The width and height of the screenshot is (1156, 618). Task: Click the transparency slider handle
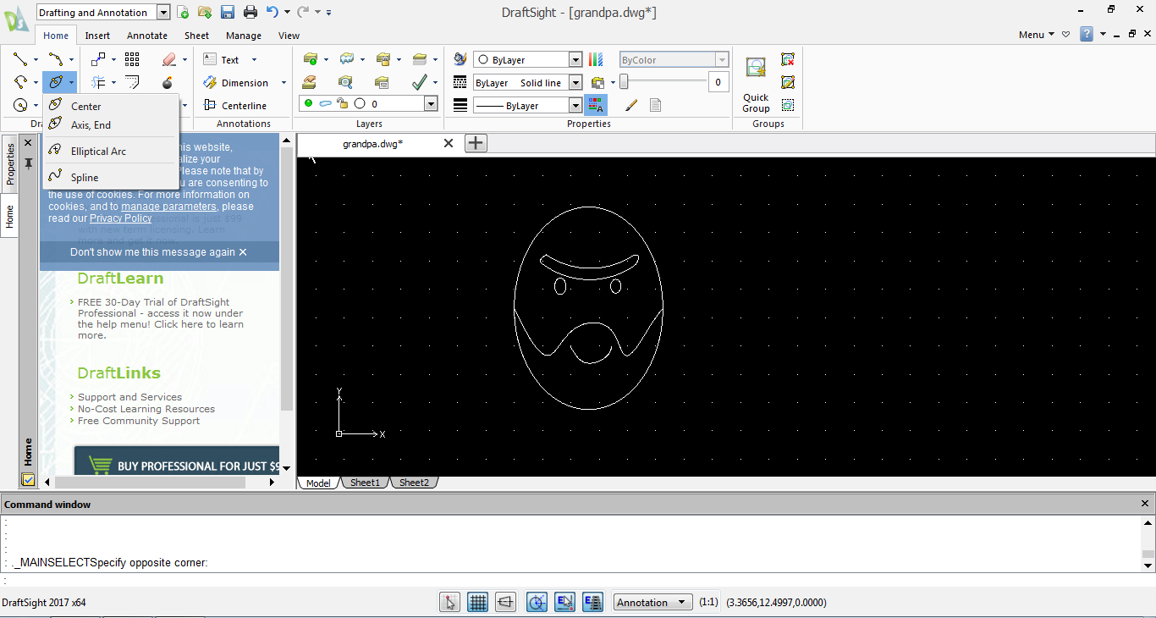tap(624, 81)
